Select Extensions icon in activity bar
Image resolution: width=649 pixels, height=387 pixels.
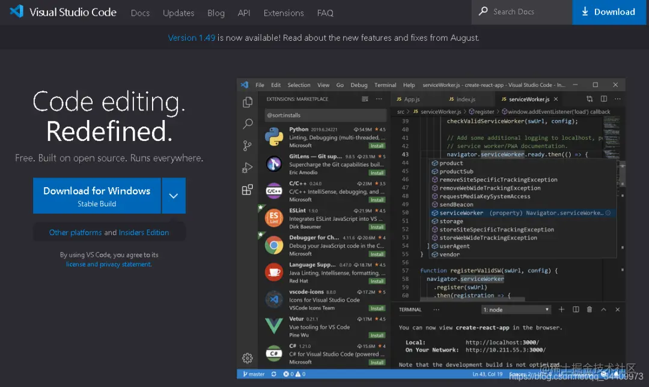[248, 190]
